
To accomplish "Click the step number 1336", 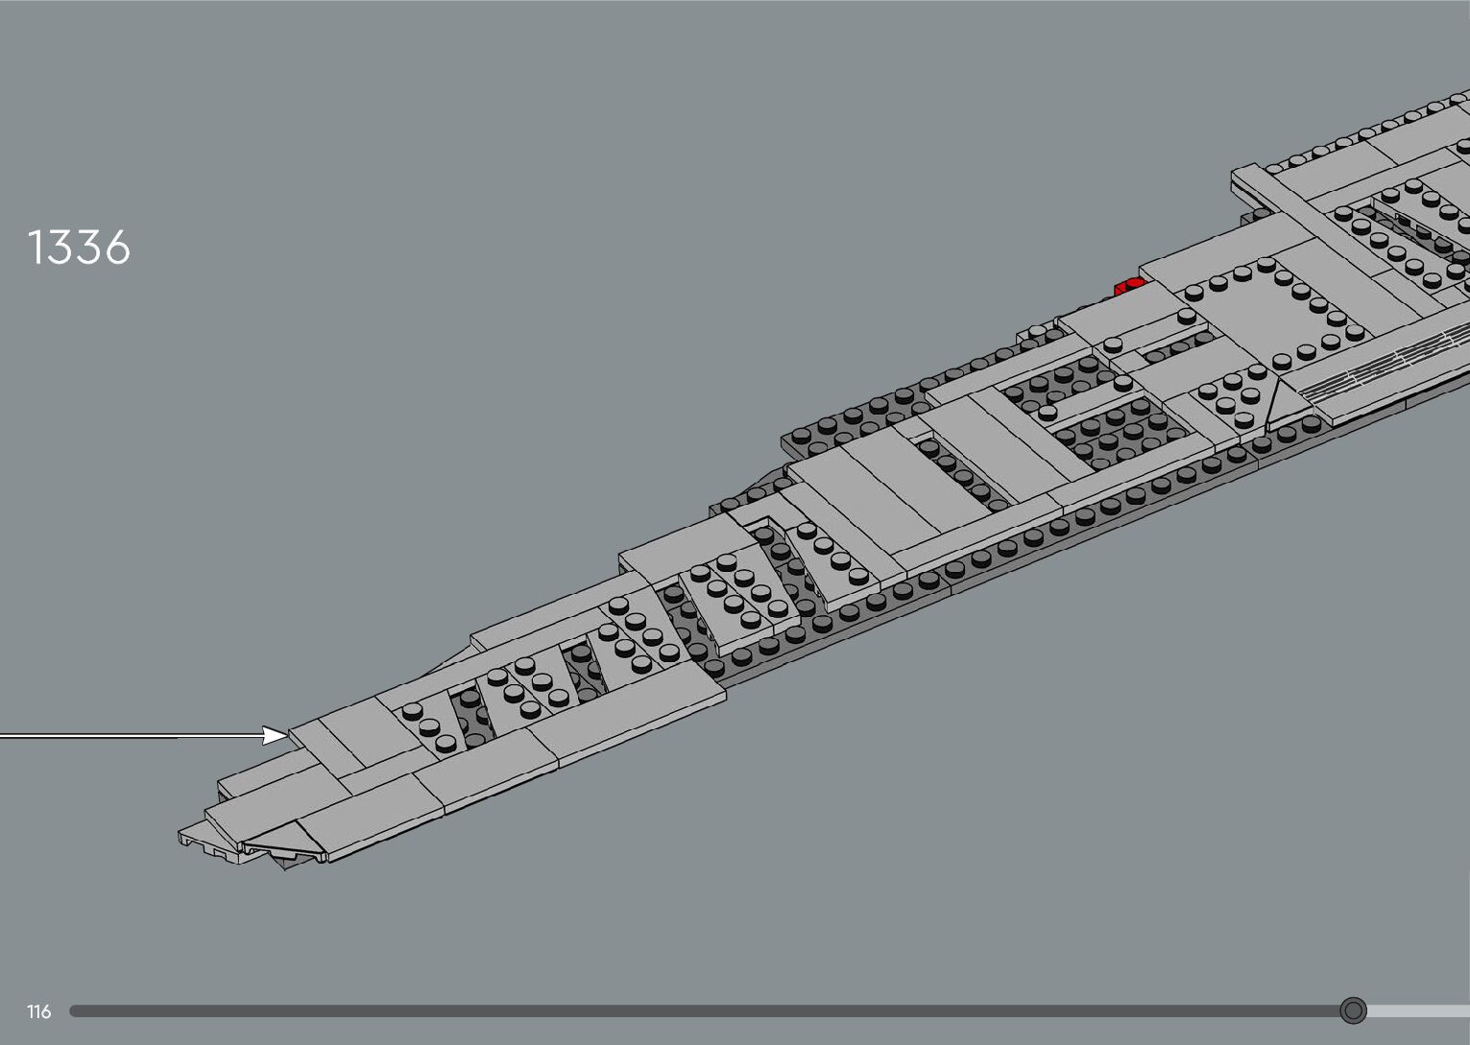I will 79,248.
